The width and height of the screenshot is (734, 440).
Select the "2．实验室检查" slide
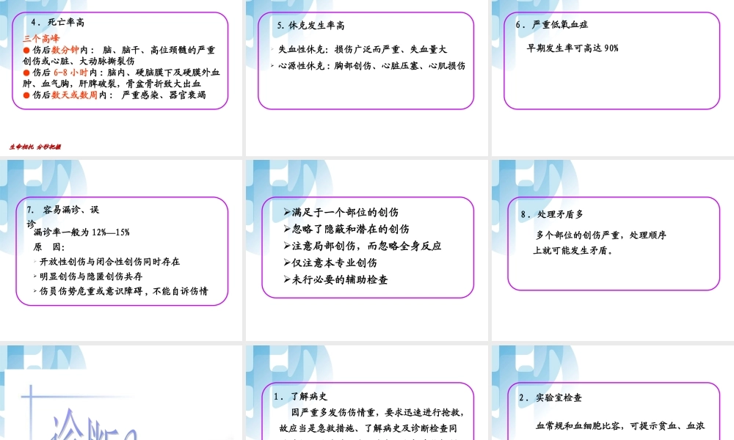point(550,397)
